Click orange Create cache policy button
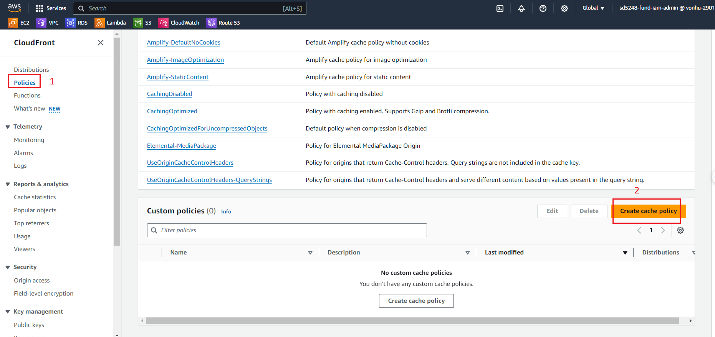This screenshot has width=715, height=337. [x=648, y=211]
